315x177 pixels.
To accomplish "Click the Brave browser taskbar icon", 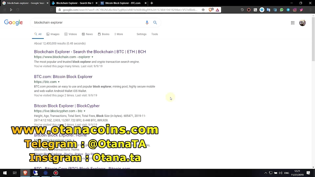I will tap(25, 173).
